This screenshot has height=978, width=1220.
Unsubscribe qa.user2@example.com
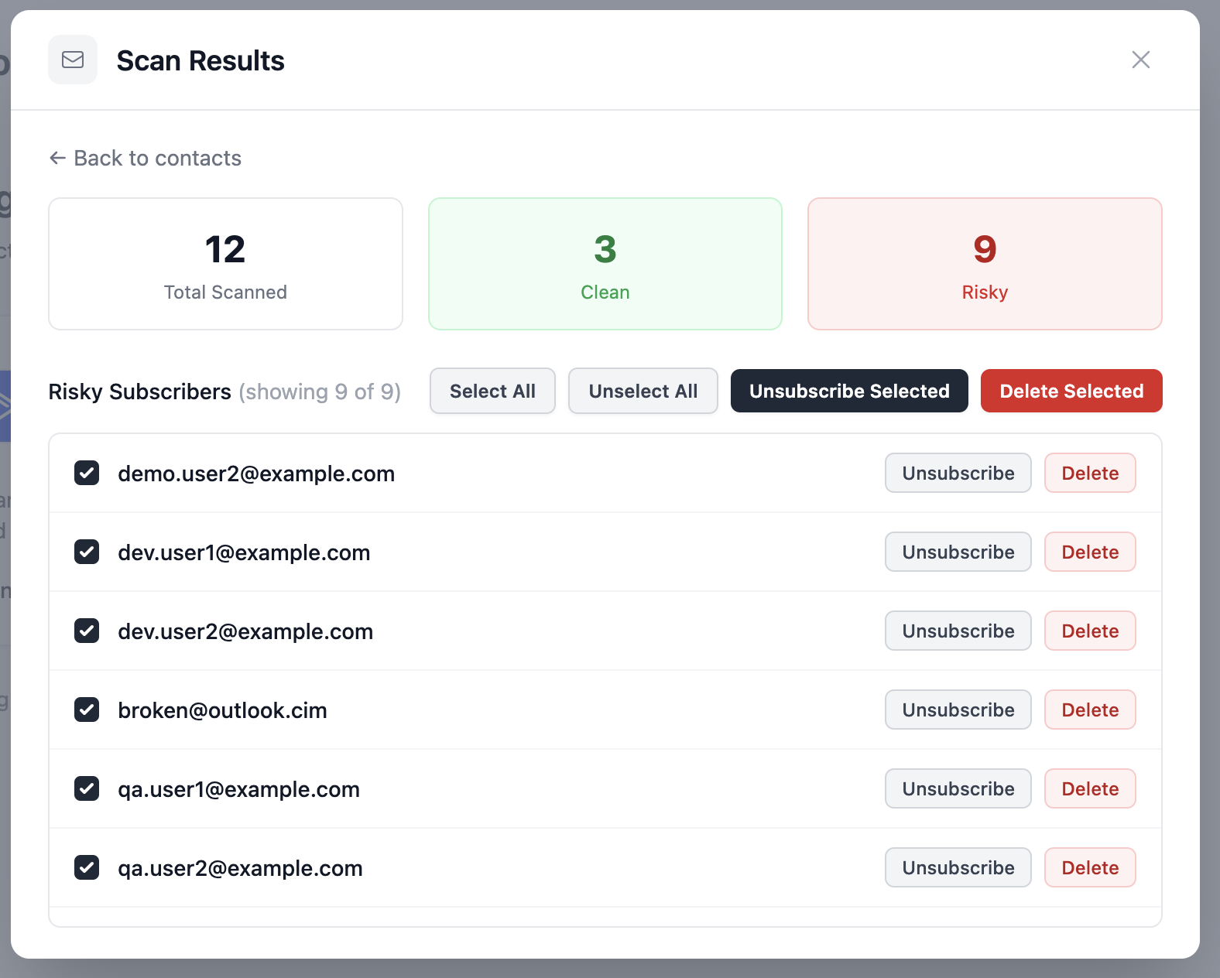pos(958,867)
